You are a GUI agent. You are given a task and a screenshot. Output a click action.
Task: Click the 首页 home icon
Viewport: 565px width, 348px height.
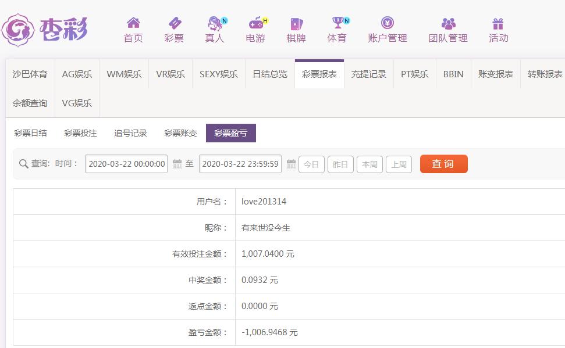[133, 23]
